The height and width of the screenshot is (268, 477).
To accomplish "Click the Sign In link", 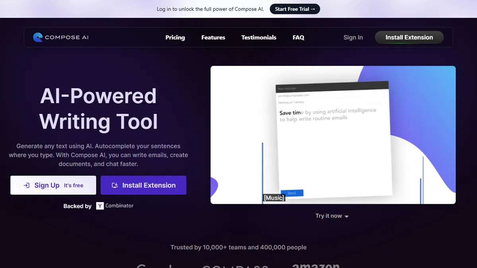I will point(353,37).
